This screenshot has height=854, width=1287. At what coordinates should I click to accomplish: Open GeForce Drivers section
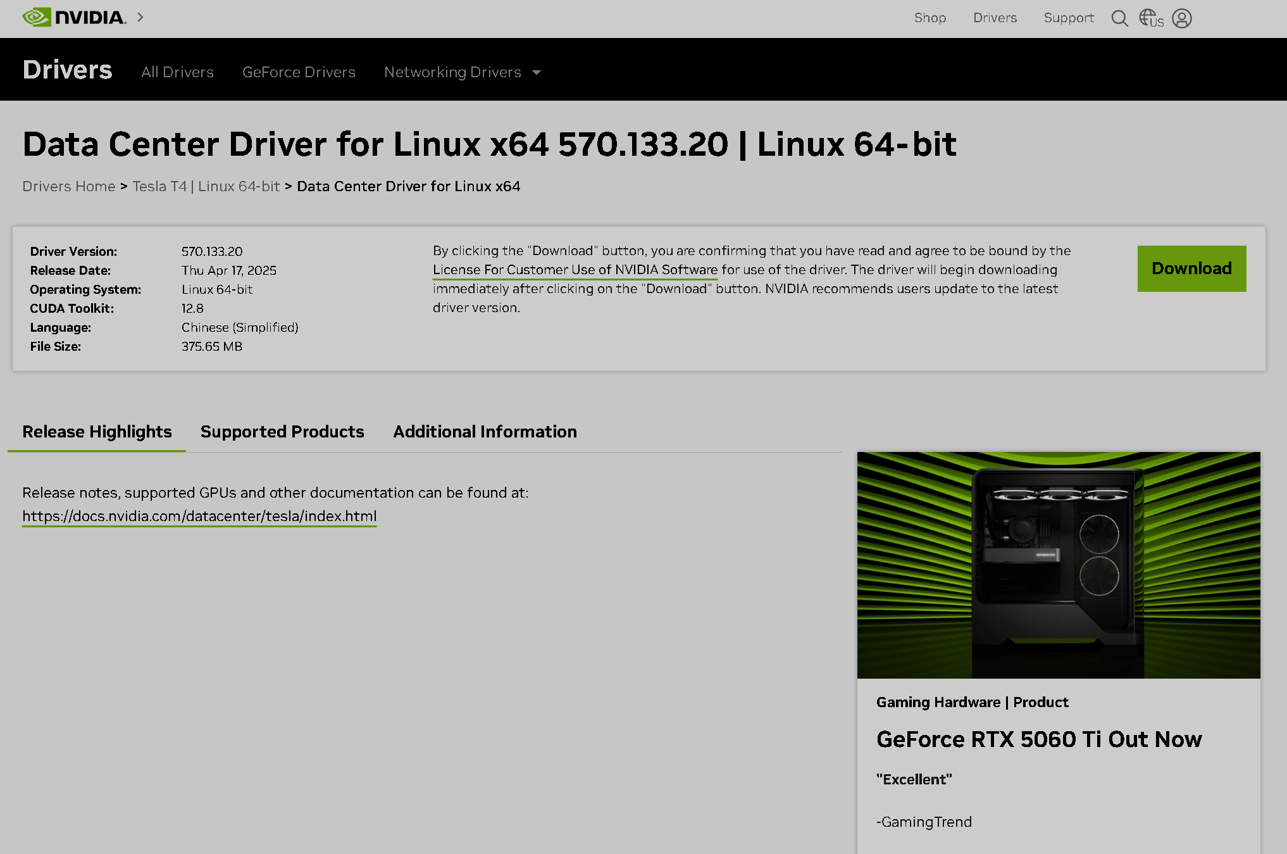[x=299, y=72]
